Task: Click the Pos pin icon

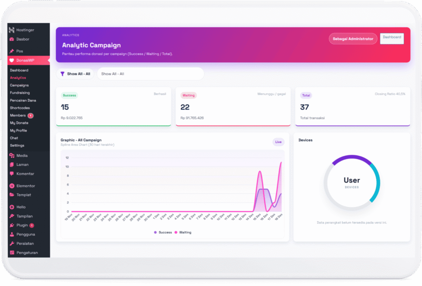Action: coord(12,51)
